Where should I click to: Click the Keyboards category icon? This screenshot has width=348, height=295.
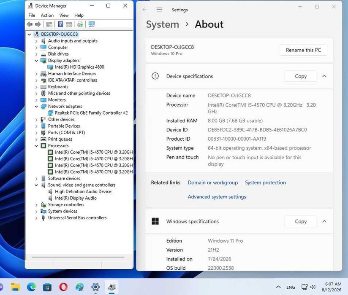[x=43, y=86]
